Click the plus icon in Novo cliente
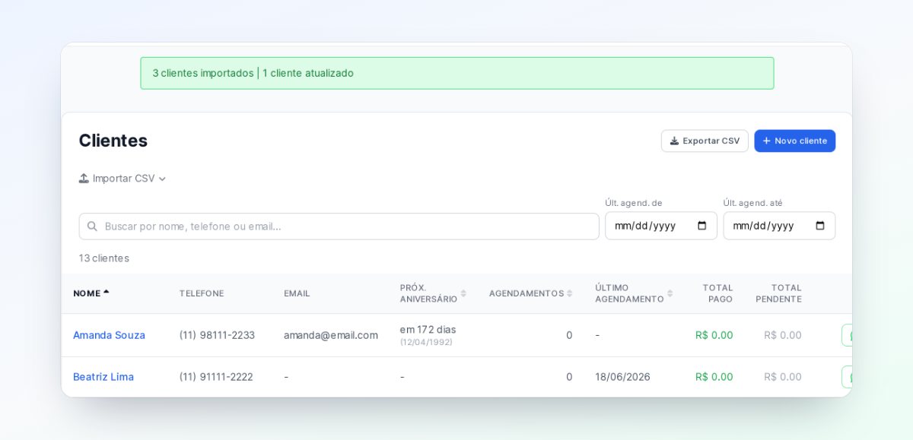913x440 pixels. pos(766,141)
